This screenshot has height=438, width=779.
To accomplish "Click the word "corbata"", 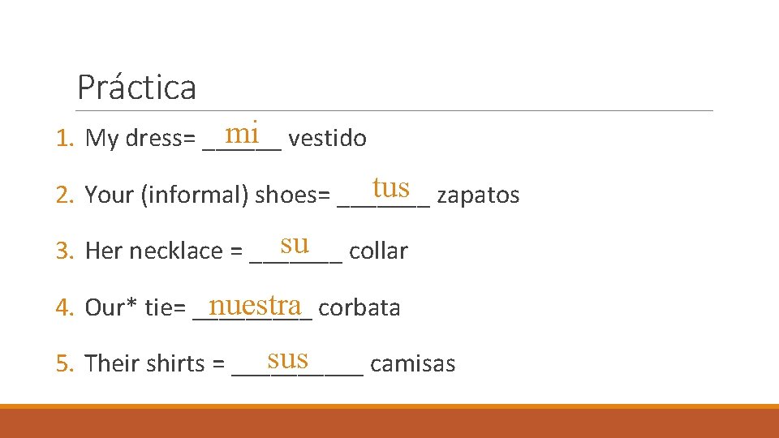I will (x=359, y=308).
